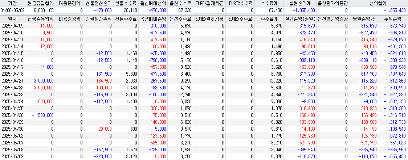Click cumulative P/L -1,832,130 on 2025/04/24
Viewport: 408px width, 160px height.
click(x=395, y=101)
